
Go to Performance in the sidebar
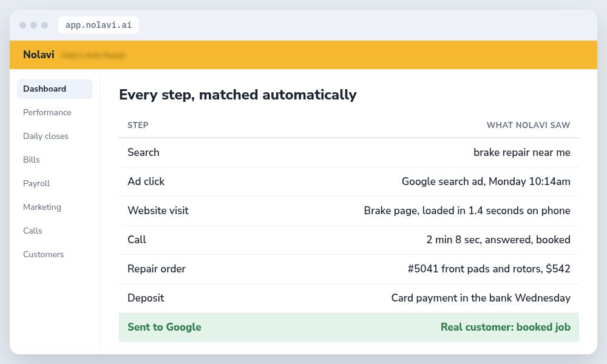point(47,113)
